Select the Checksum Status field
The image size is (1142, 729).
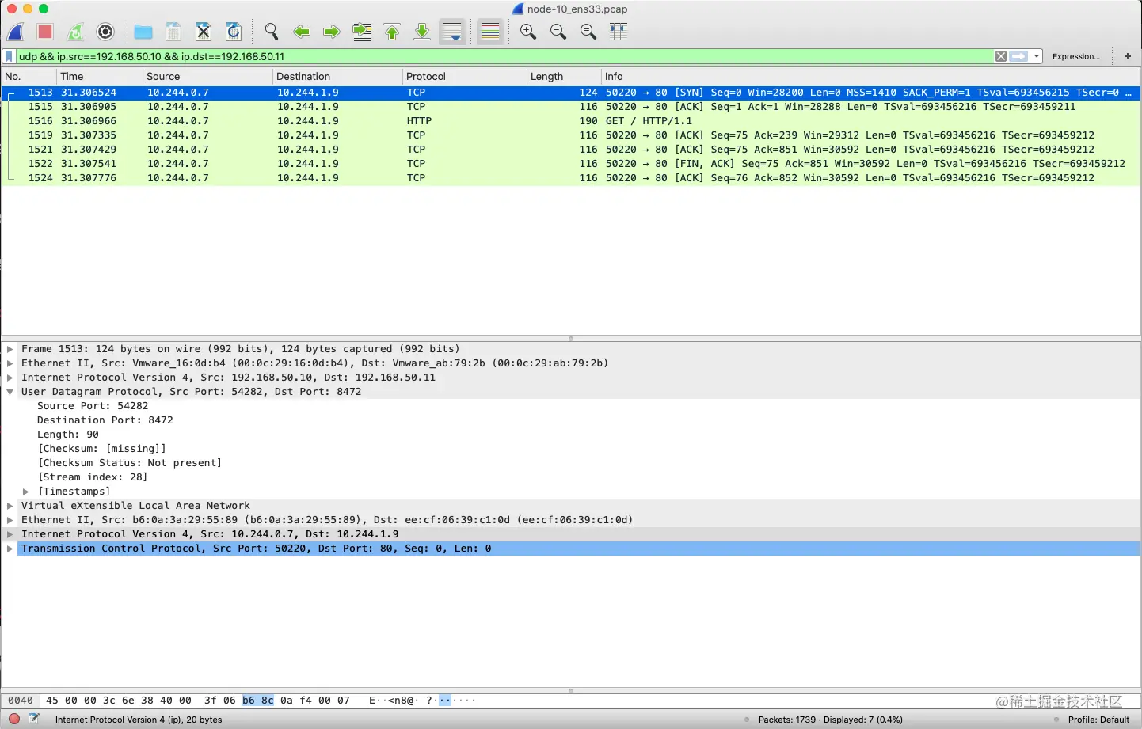point(130,463)
